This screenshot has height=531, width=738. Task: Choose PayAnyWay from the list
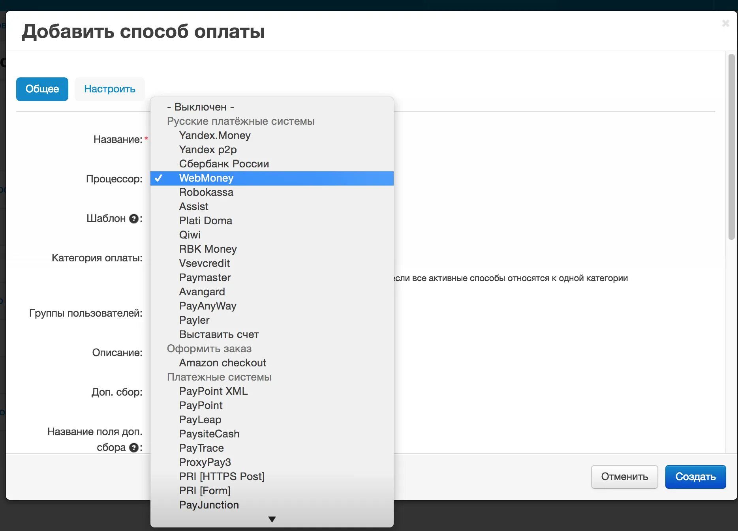click(x=272, y=306)
